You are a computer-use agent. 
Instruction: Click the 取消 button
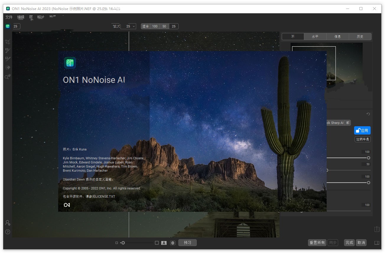[x=361, y=243]
